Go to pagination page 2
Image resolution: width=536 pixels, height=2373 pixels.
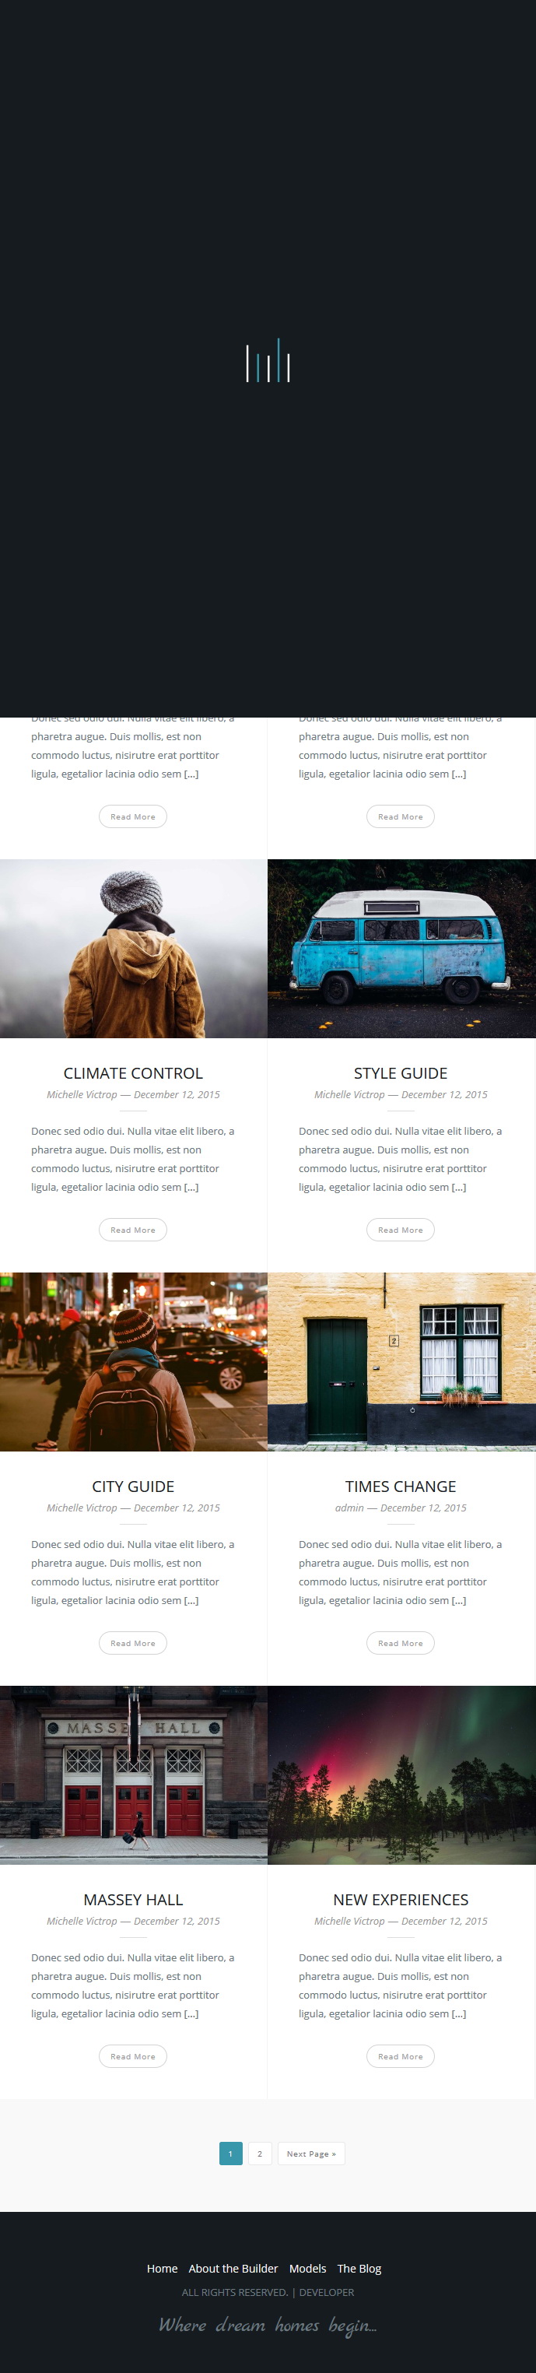point(260,2154)
